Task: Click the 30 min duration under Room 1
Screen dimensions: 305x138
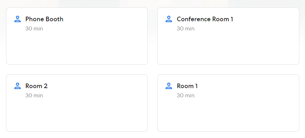Action: coord(186,96)
